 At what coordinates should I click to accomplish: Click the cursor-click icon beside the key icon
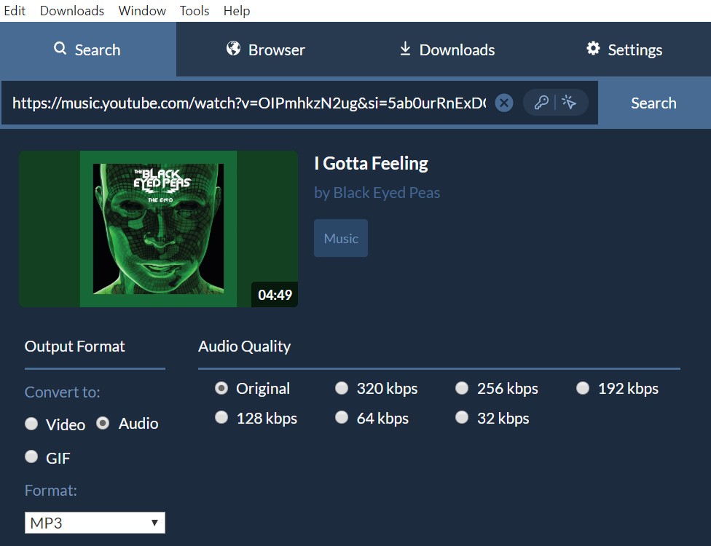click(x=570, y=102)
